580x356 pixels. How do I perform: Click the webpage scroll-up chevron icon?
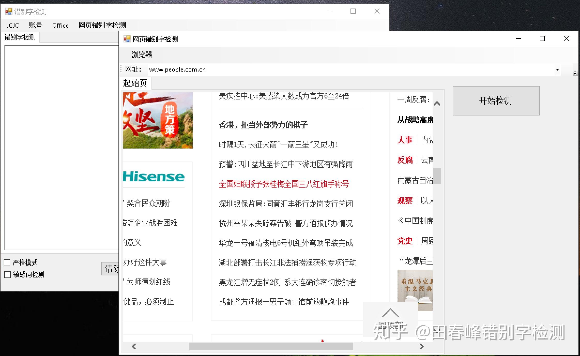pos(437,104)
